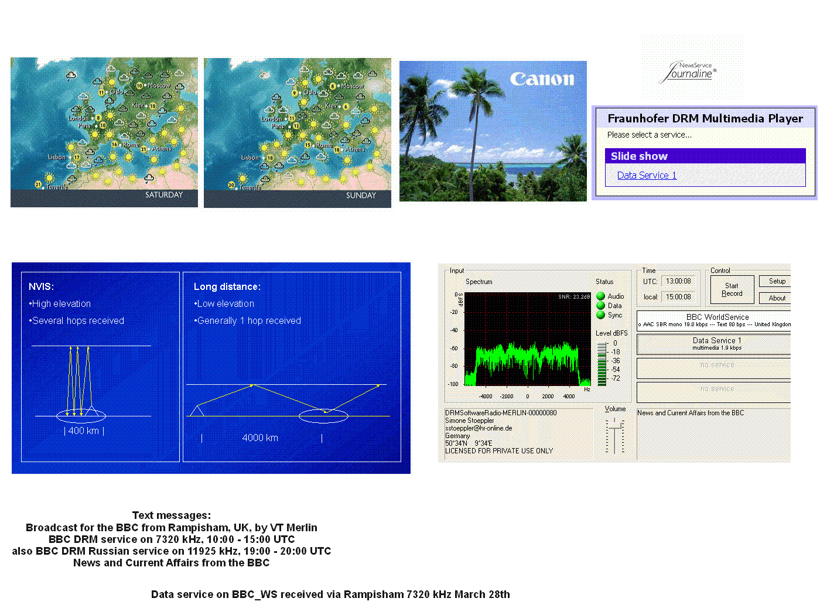Click 'Tenerife' label on SATURDAY map
Screen dimensions: 820x615
point(57,187)
